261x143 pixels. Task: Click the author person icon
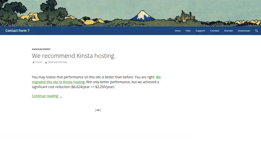coord(46,62)
